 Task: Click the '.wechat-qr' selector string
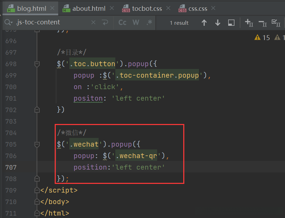click(136, 156)
